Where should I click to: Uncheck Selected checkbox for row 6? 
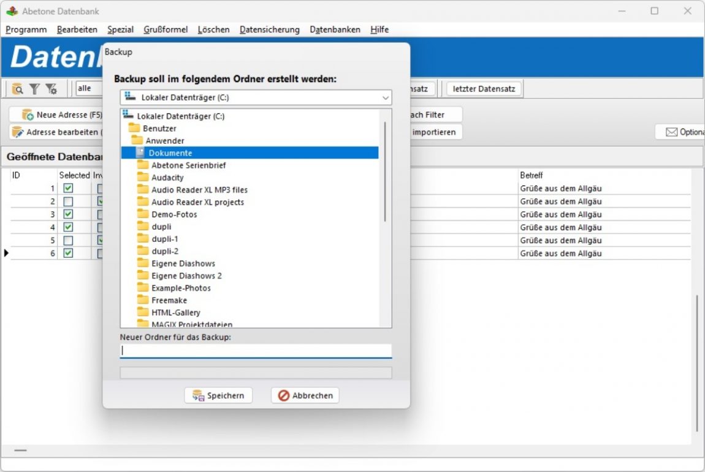[68, 253]
